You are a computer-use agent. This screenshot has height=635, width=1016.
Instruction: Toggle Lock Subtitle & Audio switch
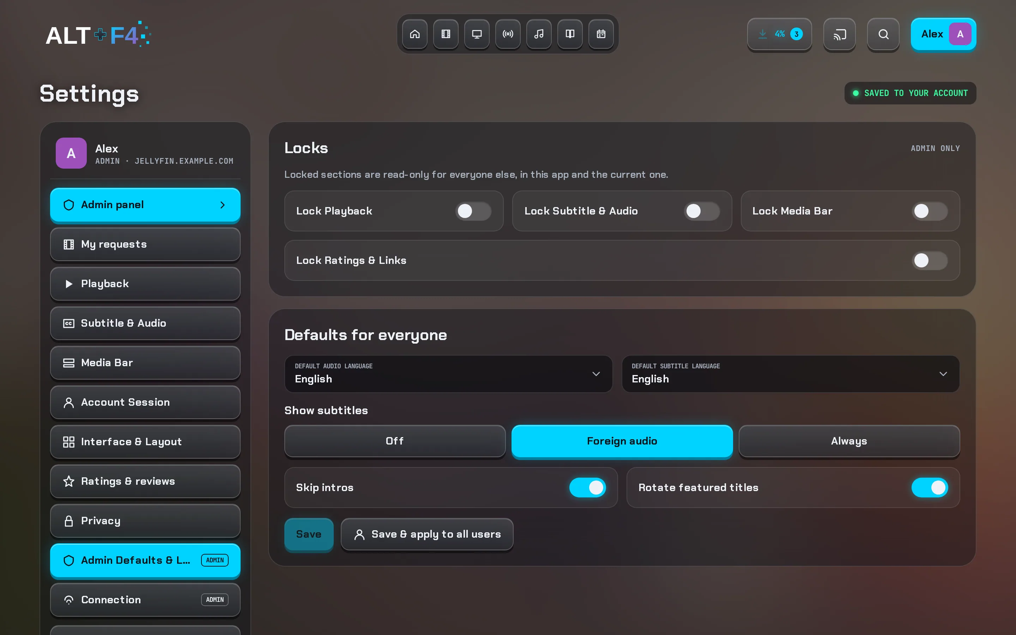tap(702, 211)
